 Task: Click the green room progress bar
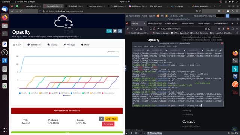tap(67, 132)
